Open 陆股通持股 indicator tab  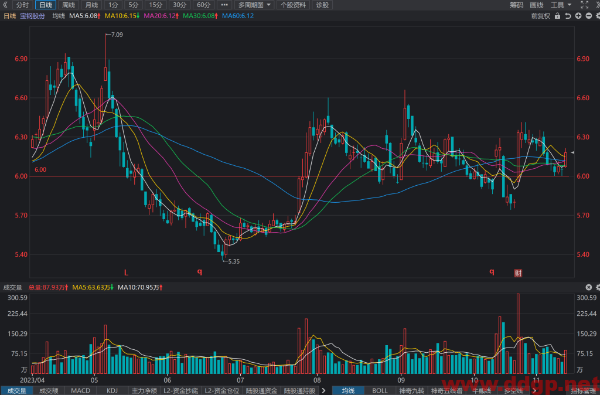click(299, 391)
